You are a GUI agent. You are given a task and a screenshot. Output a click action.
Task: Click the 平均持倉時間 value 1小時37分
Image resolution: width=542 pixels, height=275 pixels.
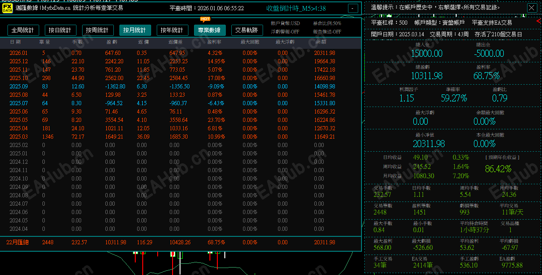point(474,230)
